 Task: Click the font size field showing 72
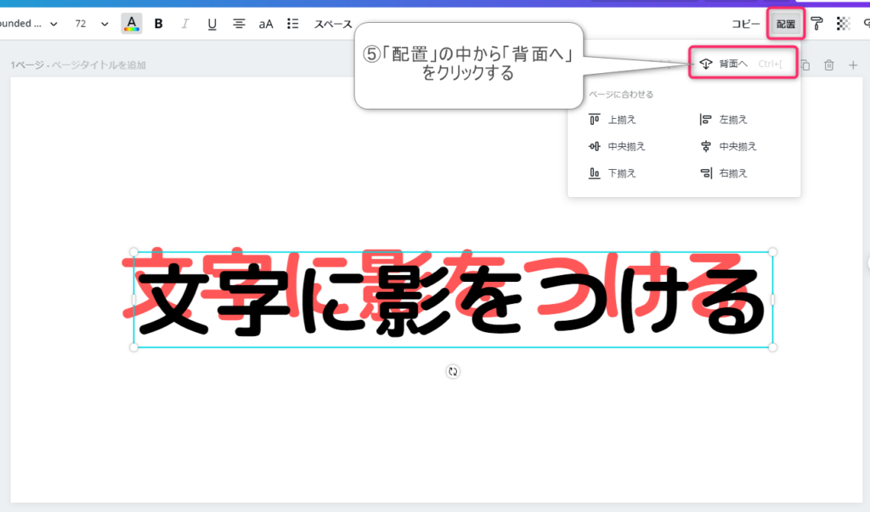(81, 24)
